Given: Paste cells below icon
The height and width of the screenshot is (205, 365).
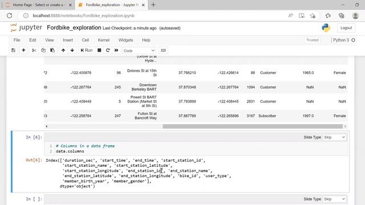Looking at the screenshot, I should (x=52, y=50).
